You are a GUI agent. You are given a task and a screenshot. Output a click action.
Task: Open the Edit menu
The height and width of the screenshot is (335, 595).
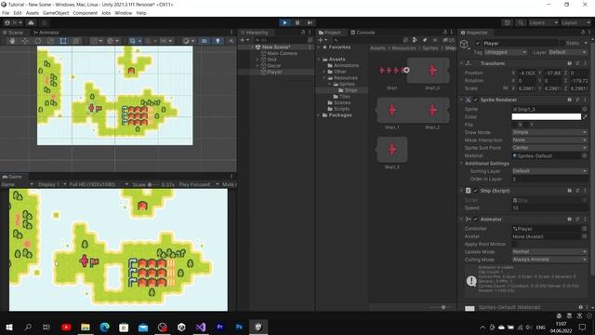tap(18, 13)
